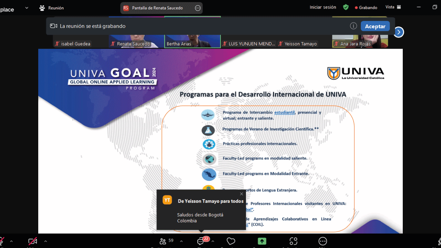Click text Faculty-Led programs en modalidad saliente
Viewport: 441px width, 248px height.
[265, 158]
